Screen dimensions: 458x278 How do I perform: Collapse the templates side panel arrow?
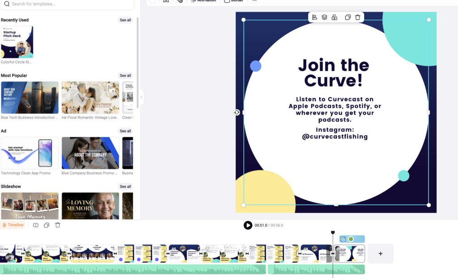click(141, 97)
